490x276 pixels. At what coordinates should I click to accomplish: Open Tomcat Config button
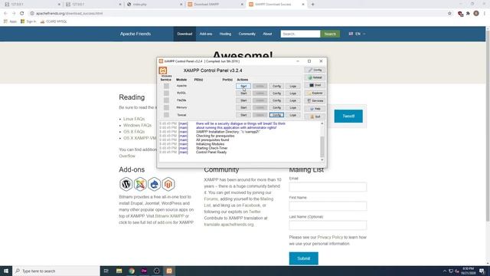[276, 115]
